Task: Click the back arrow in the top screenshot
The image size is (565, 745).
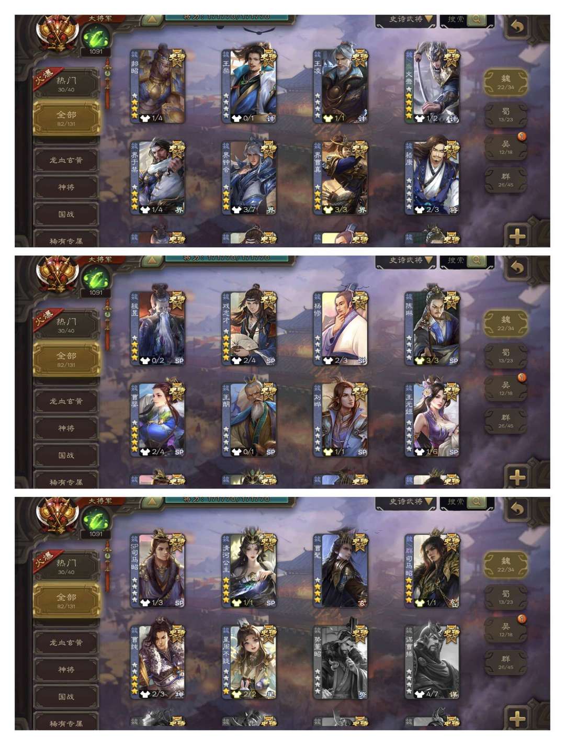Action: click(x=517, y=26)
